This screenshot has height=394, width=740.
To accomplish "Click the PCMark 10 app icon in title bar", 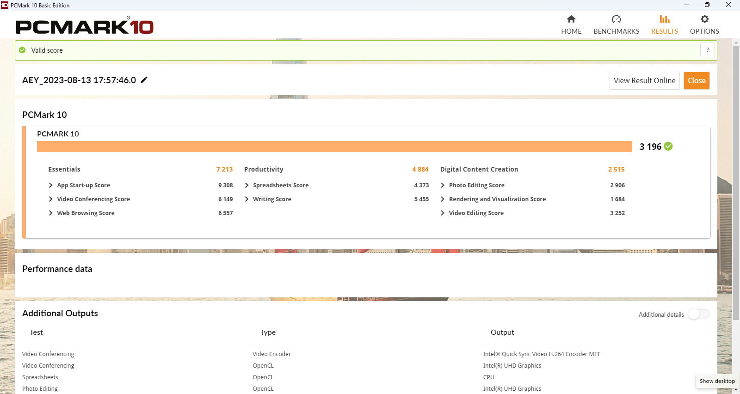I will pos(5,5).
